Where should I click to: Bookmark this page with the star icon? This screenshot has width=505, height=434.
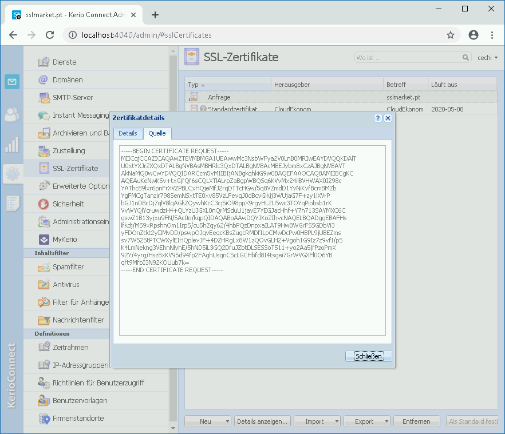[450, 35]
